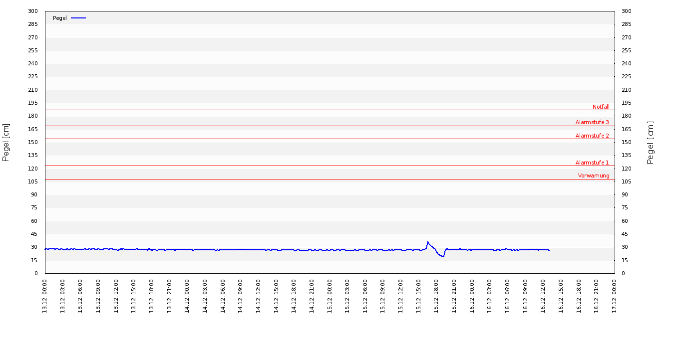Select the Alarmstufe 3 threshold label

click(x=592, y=122)
